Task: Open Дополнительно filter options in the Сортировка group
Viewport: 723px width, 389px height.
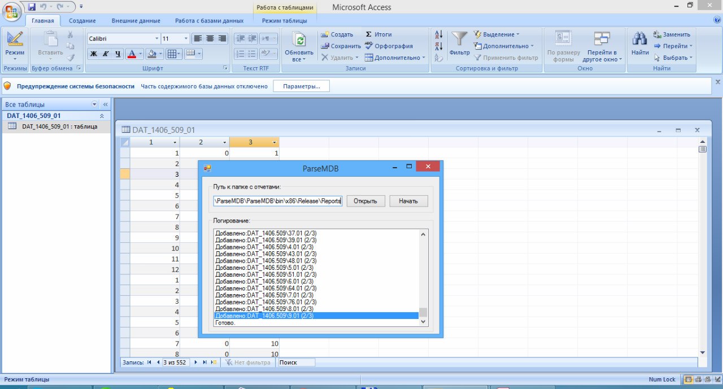Action: tap(503, 46)
